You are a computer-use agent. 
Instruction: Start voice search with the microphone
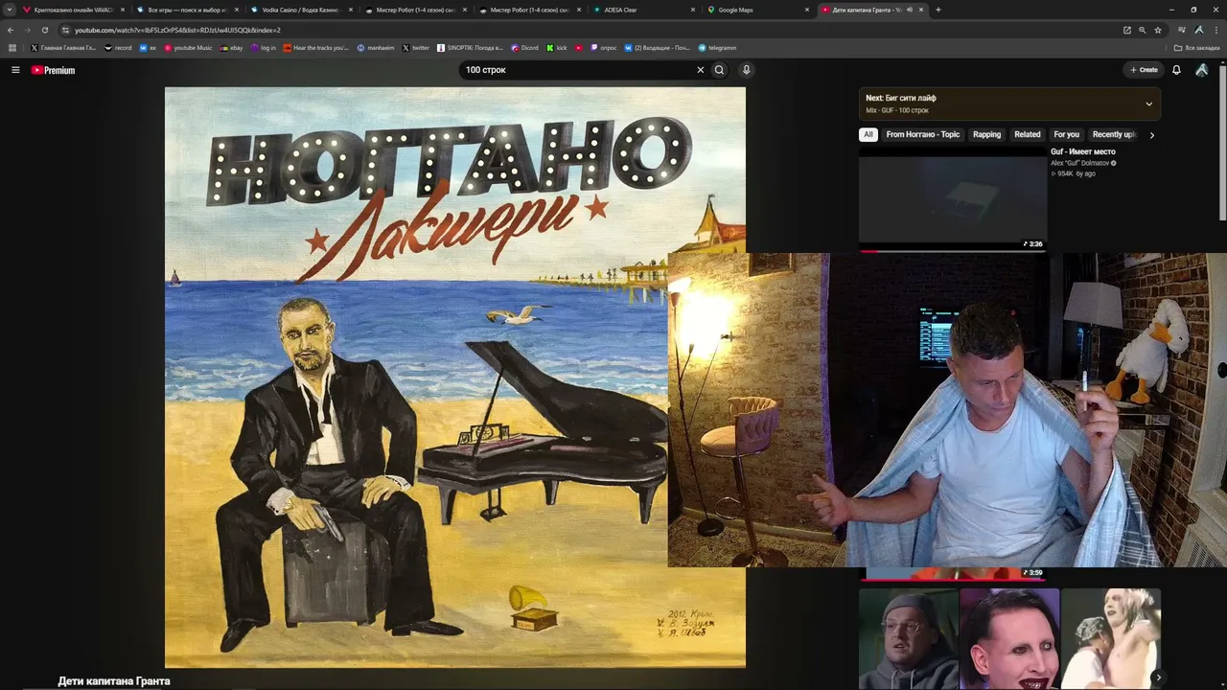point(746,70)
